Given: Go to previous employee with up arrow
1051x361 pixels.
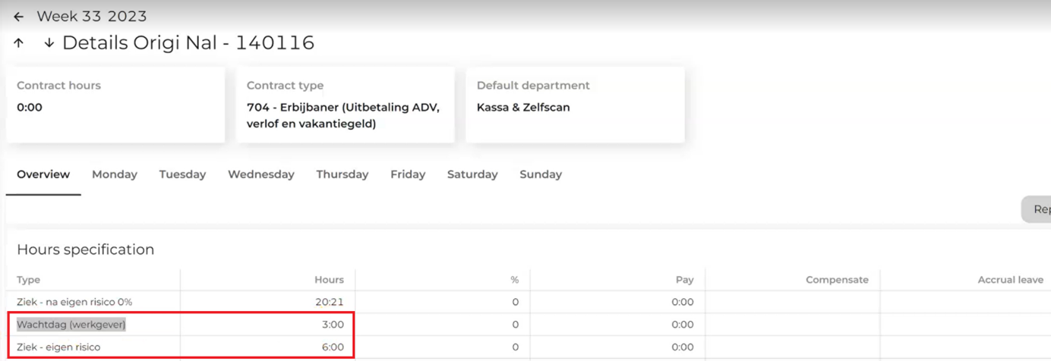Looking at the screenshot, I should (x=19, y=43).
